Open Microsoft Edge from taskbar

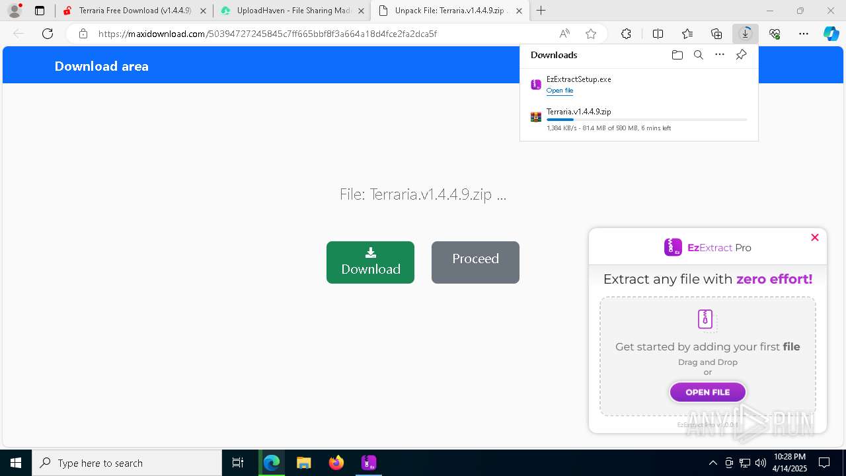pyautogui.click(x=272, y=463)
